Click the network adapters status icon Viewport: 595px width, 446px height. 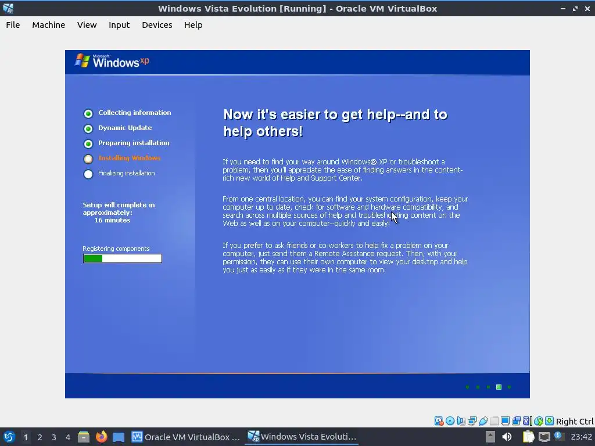pos(472,421)
